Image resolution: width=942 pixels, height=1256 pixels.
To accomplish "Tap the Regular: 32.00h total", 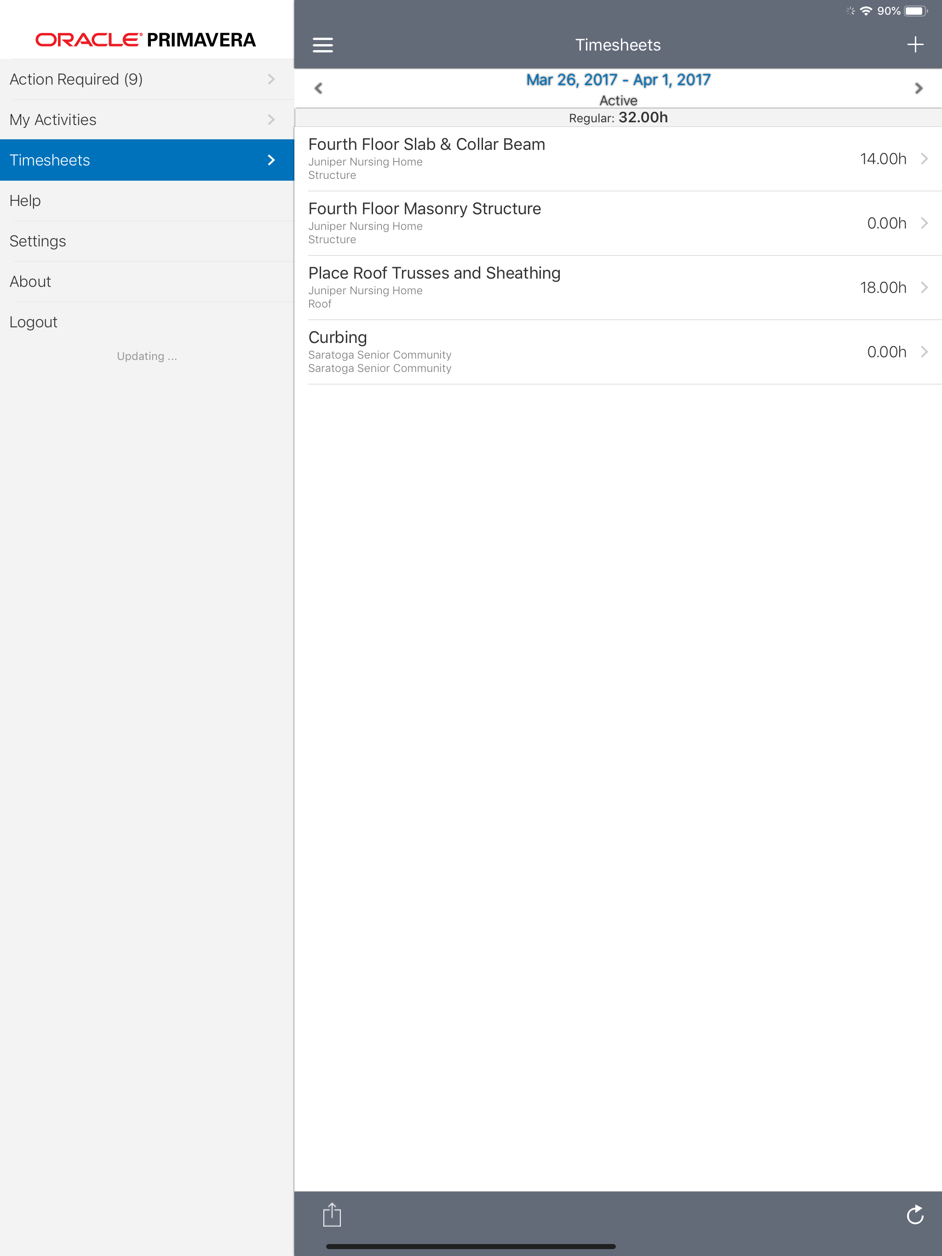I will 618,118.
